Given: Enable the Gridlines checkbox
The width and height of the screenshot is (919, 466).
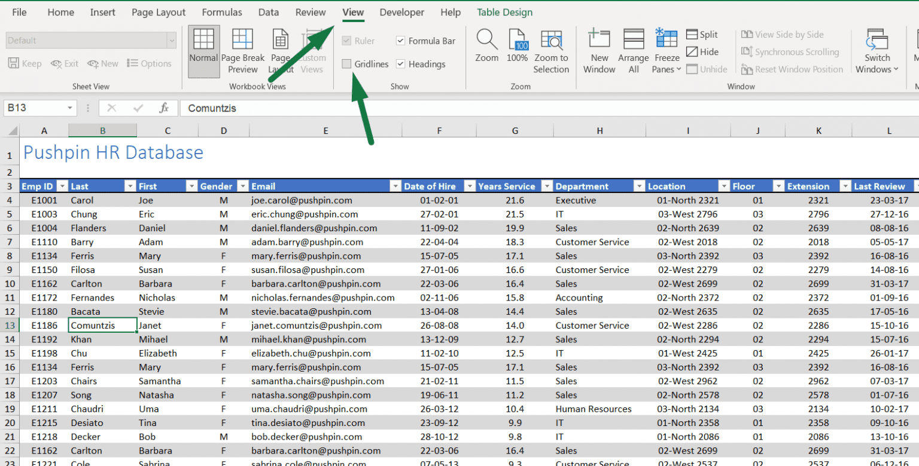Looking at the screenshot, I should coord(347,64).
